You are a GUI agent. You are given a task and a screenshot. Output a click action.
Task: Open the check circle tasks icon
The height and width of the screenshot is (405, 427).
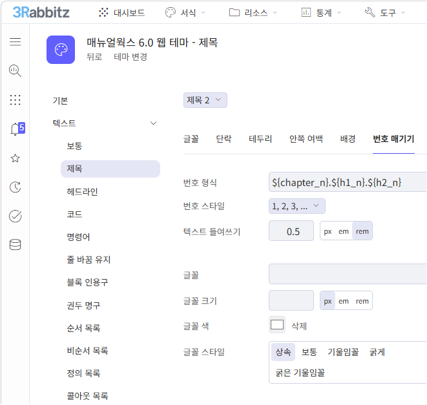pos(16,216)
